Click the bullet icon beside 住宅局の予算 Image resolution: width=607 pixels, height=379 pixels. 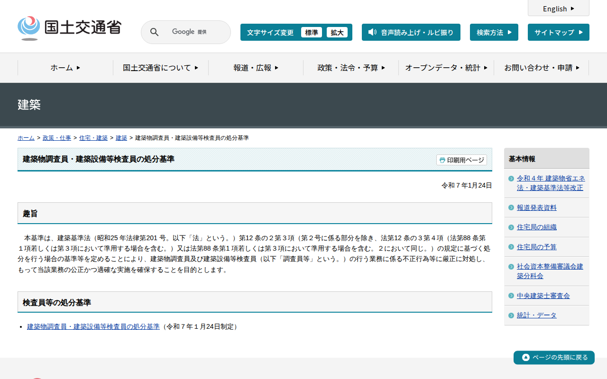point(511,247)
